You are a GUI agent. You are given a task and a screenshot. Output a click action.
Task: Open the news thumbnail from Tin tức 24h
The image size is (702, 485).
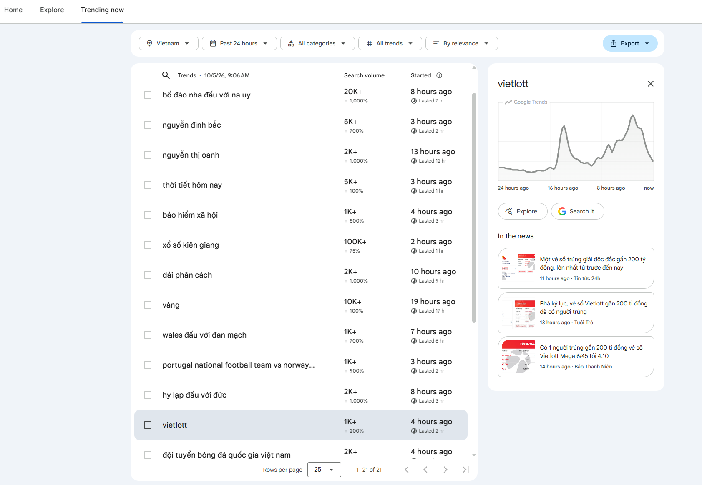pyautogui.click(x=518, y=268)
